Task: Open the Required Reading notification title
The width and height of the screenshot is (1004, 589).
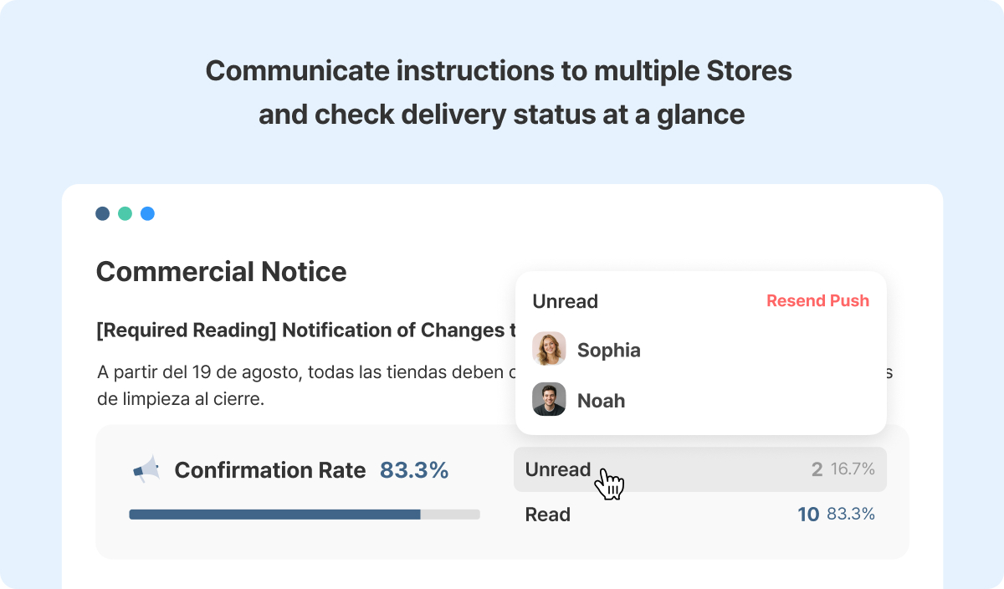Action: click(x=306, y=330)
